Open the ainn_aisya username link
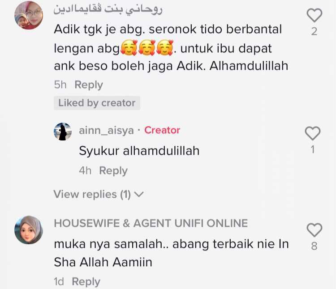This screenshot has width=336, height=289. [x=106, y=130]
